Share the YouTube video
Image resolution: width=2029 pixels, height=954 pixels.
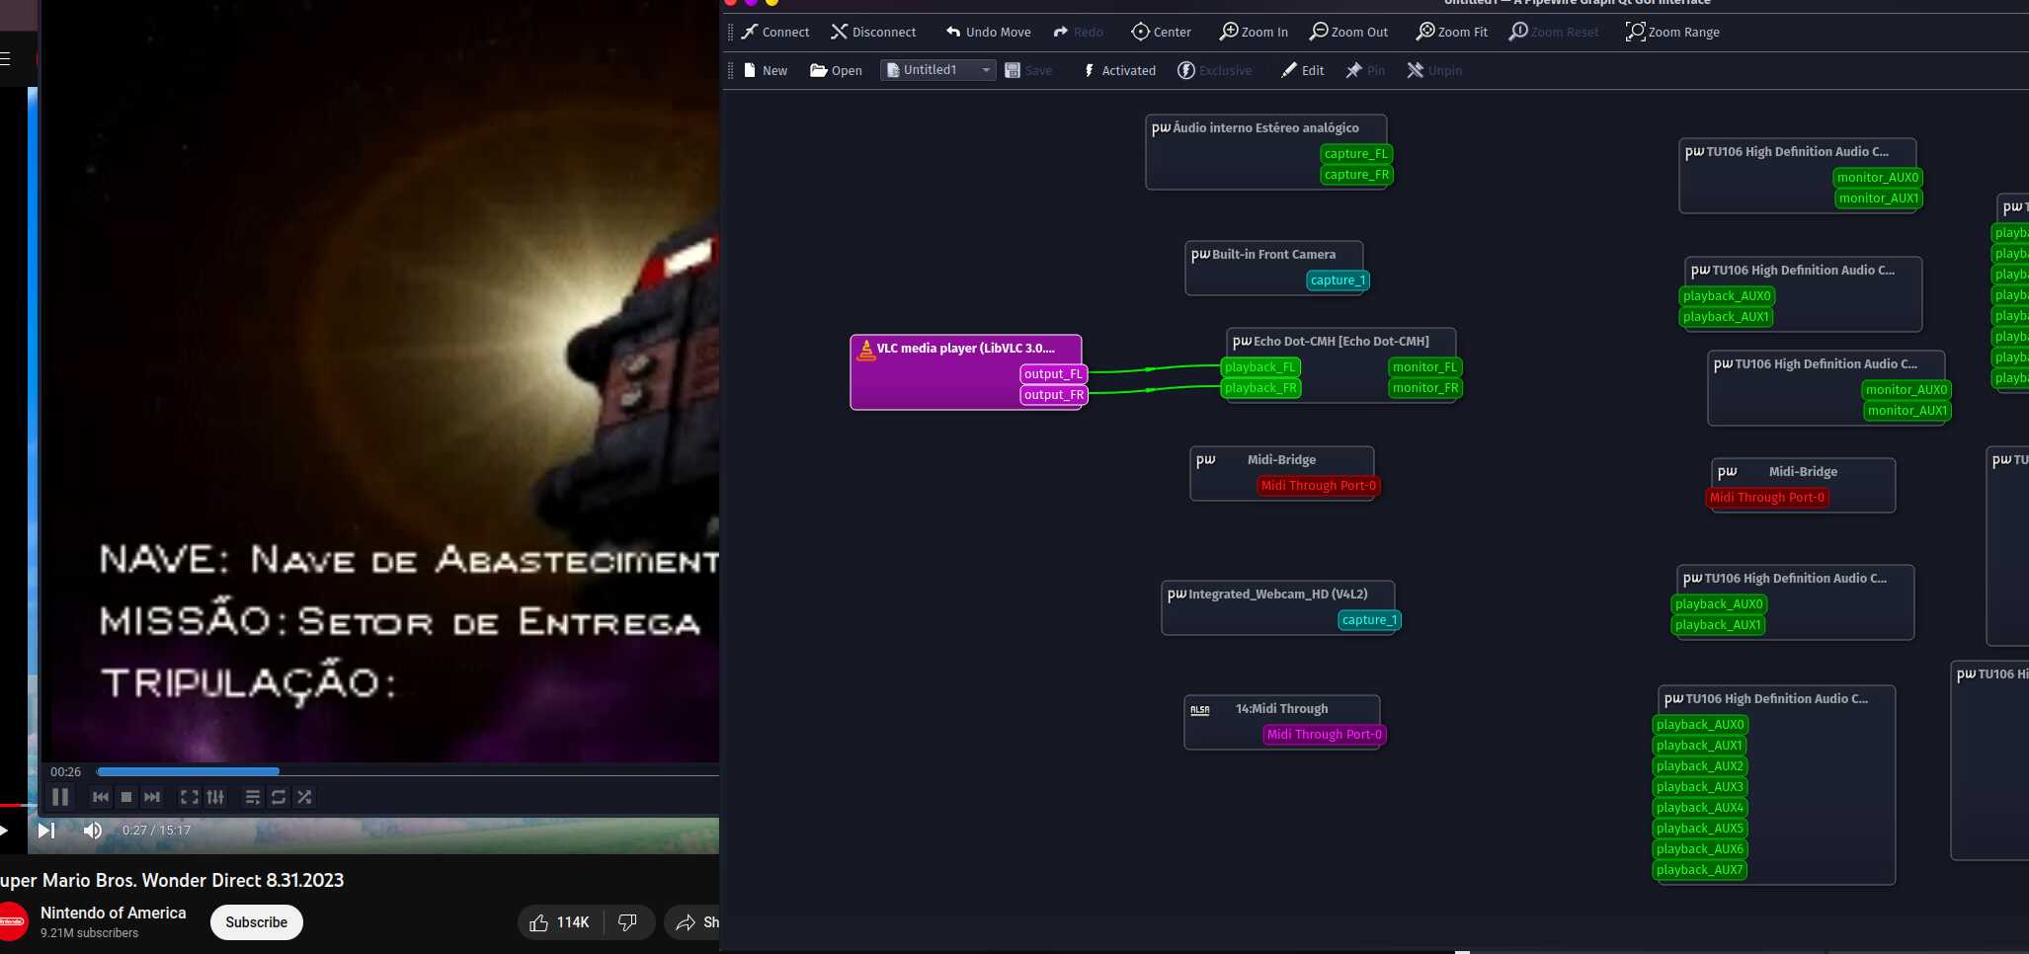click(694, 922)
